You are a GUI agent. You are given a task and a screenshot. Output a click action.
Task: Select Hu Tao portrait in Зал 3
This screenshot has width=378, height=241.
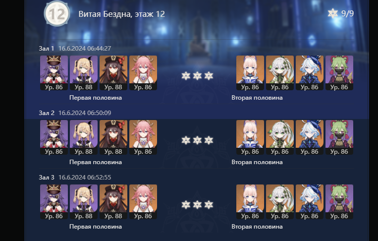pos(113,202)
